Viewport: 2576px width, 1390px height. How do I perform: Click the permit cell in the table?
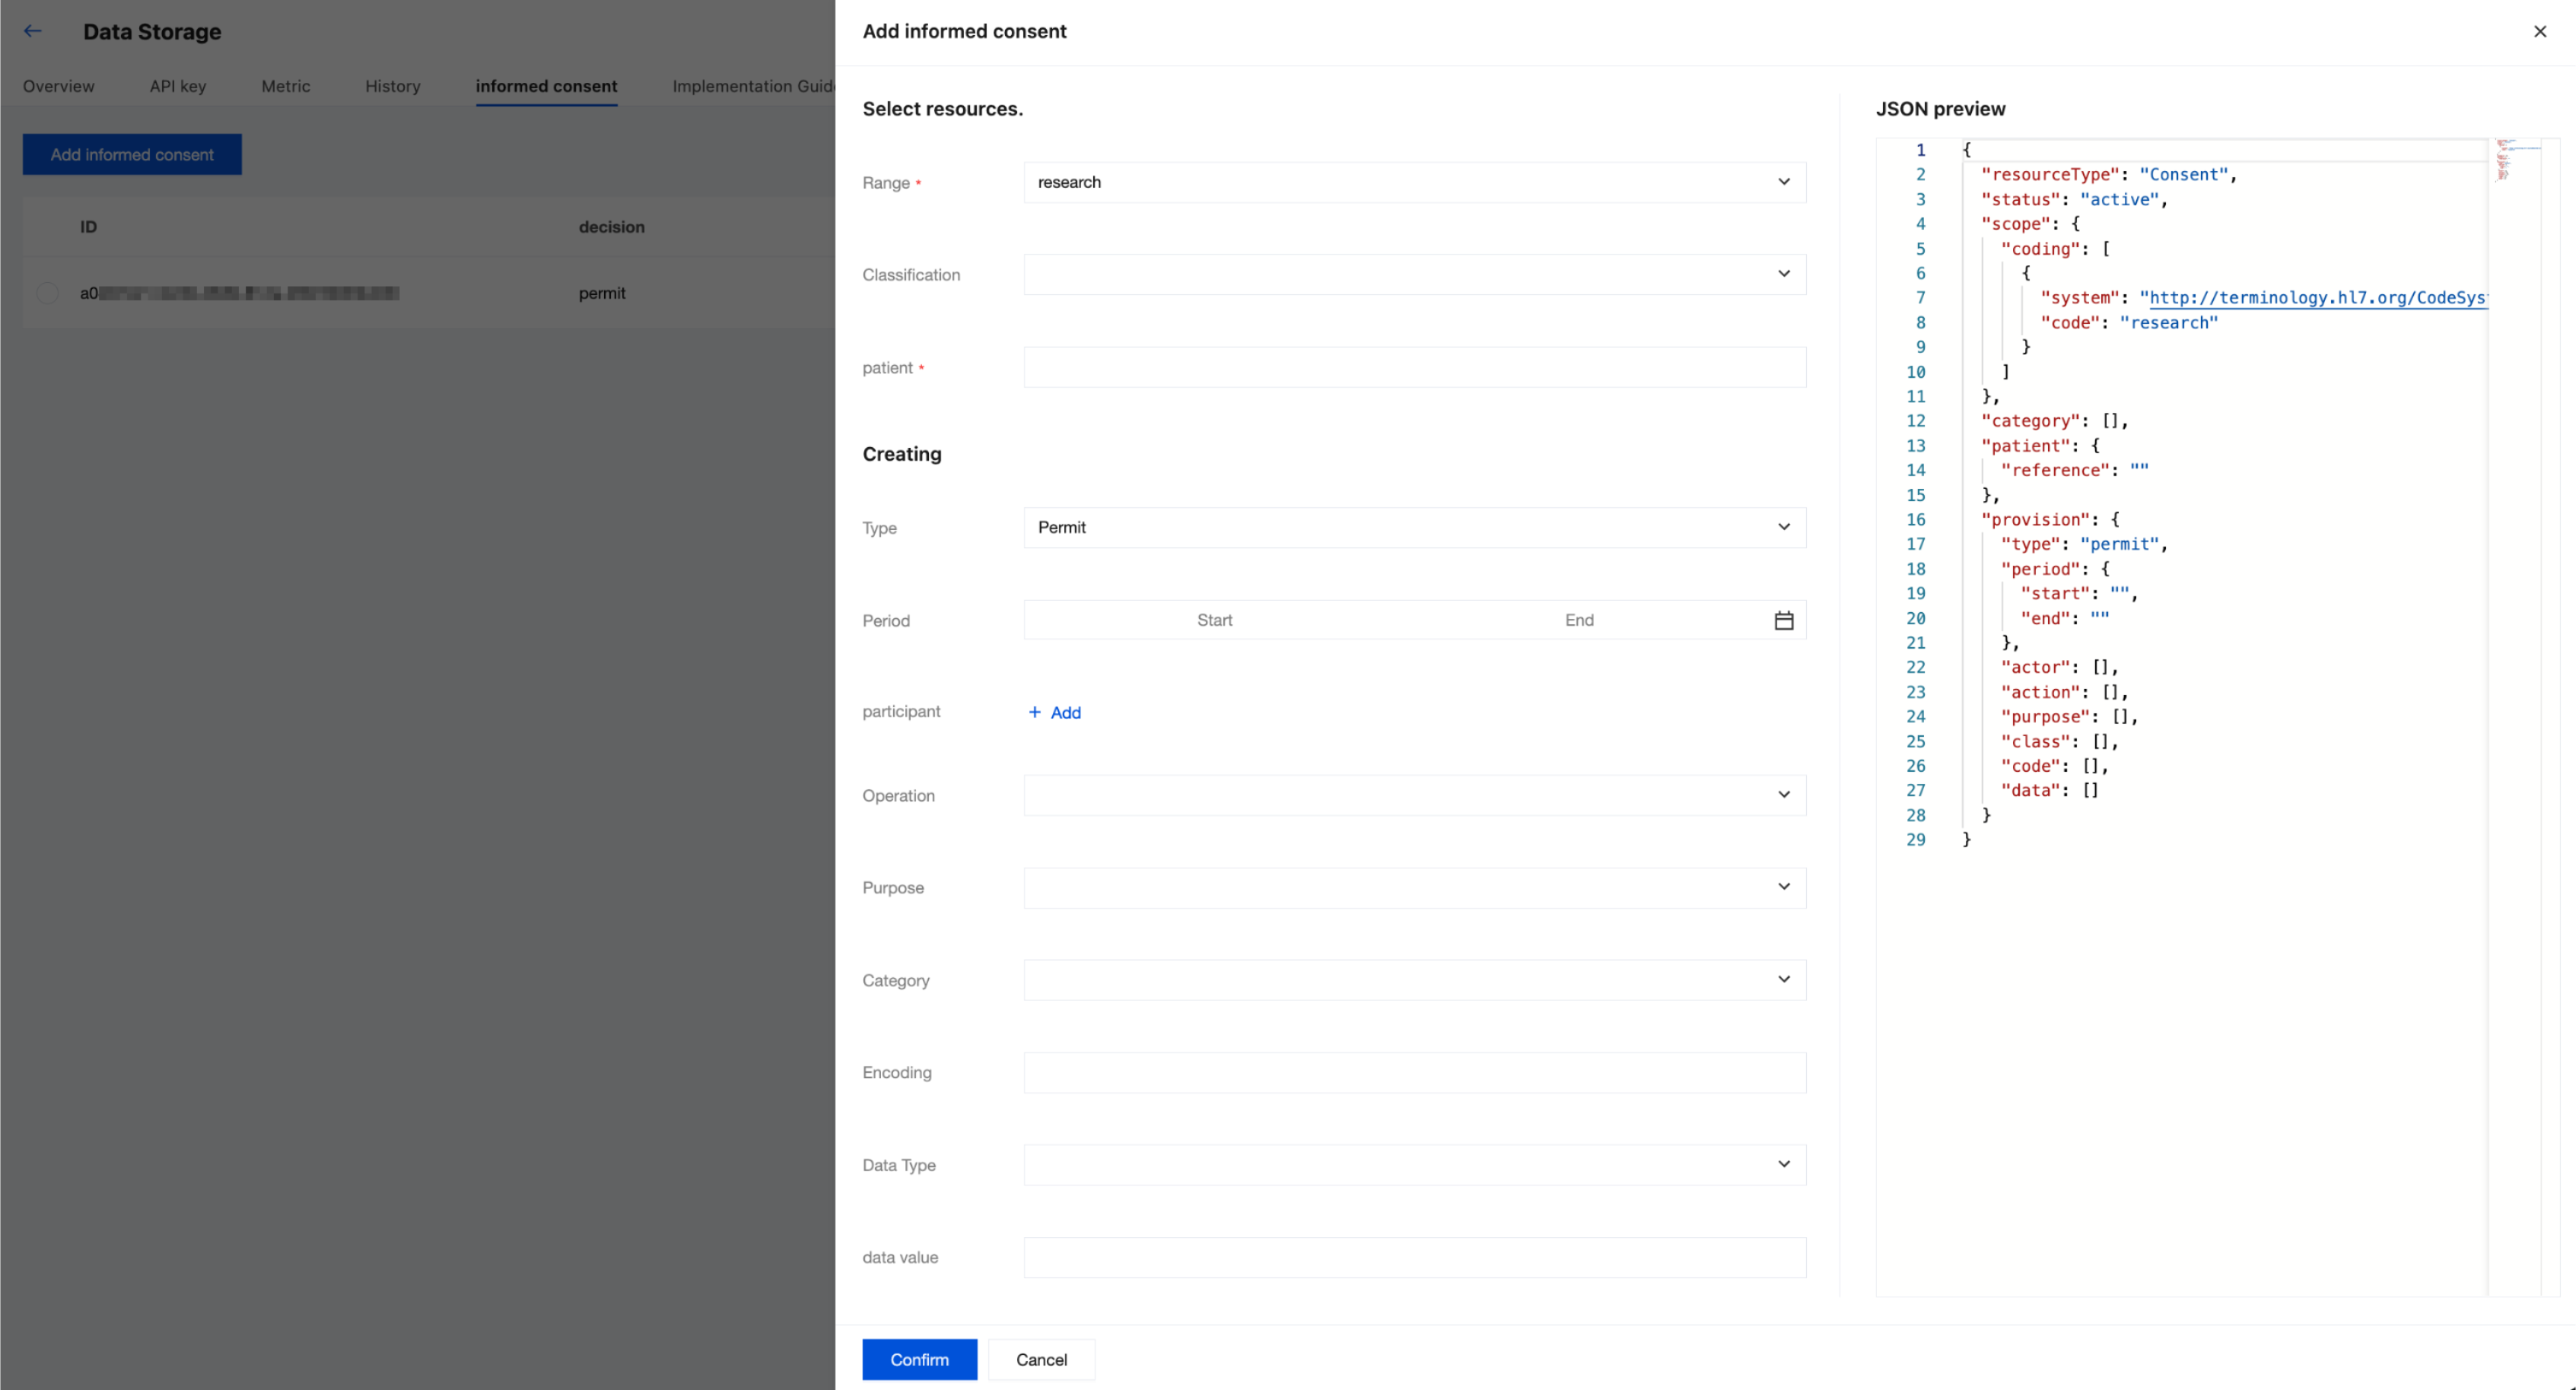pos(602,293)
